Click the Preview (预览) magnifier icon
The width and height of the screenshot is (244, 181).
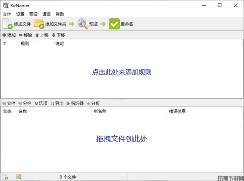[83, 24]
